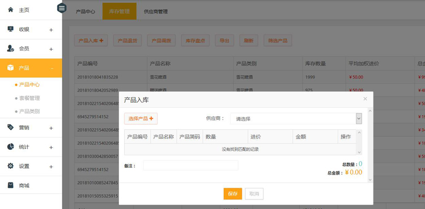Viewport: 425px width, 209px height.
Task: Collapse the 产品 sidebar section minus sign
Action: coord(52,68)
